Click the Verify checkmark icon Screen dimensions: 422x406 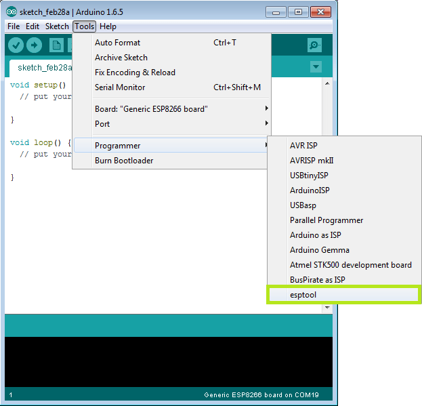click(16, 45)
